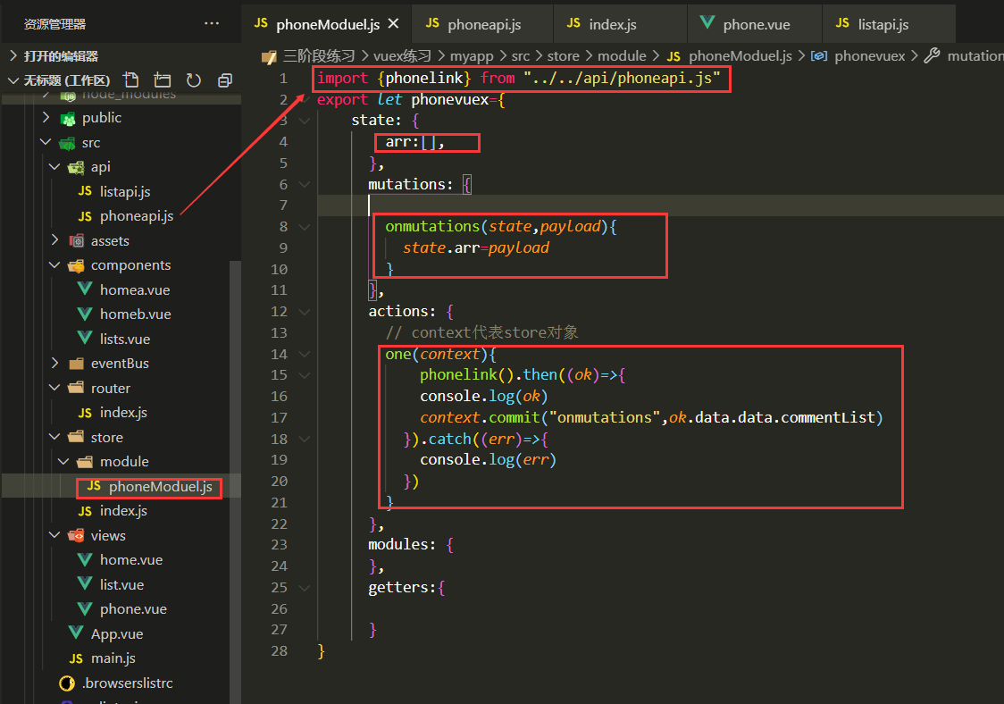
Task: Click the New Folder icon in explorer header
Action: (x=163, y=80)
